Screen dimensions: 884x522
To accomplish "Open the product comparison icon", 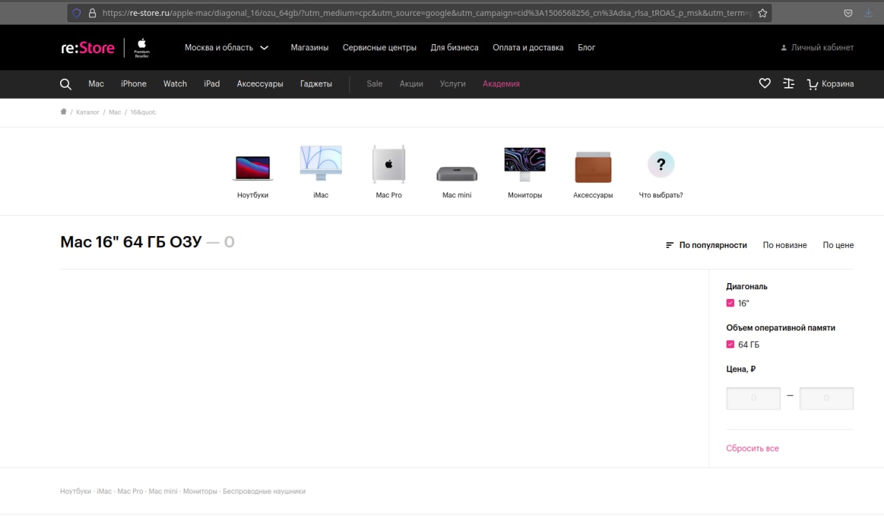I will pos(789,84).
